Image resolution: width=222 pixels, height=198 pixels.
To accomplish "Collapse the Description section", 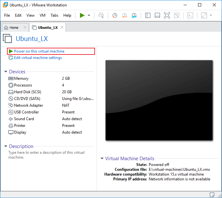I will pos(6,146).
